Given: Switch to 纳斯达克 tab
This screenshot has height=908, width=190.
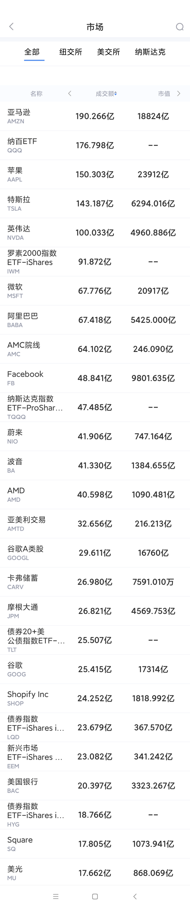Looking at the screenshot, I should click(150, 52).
